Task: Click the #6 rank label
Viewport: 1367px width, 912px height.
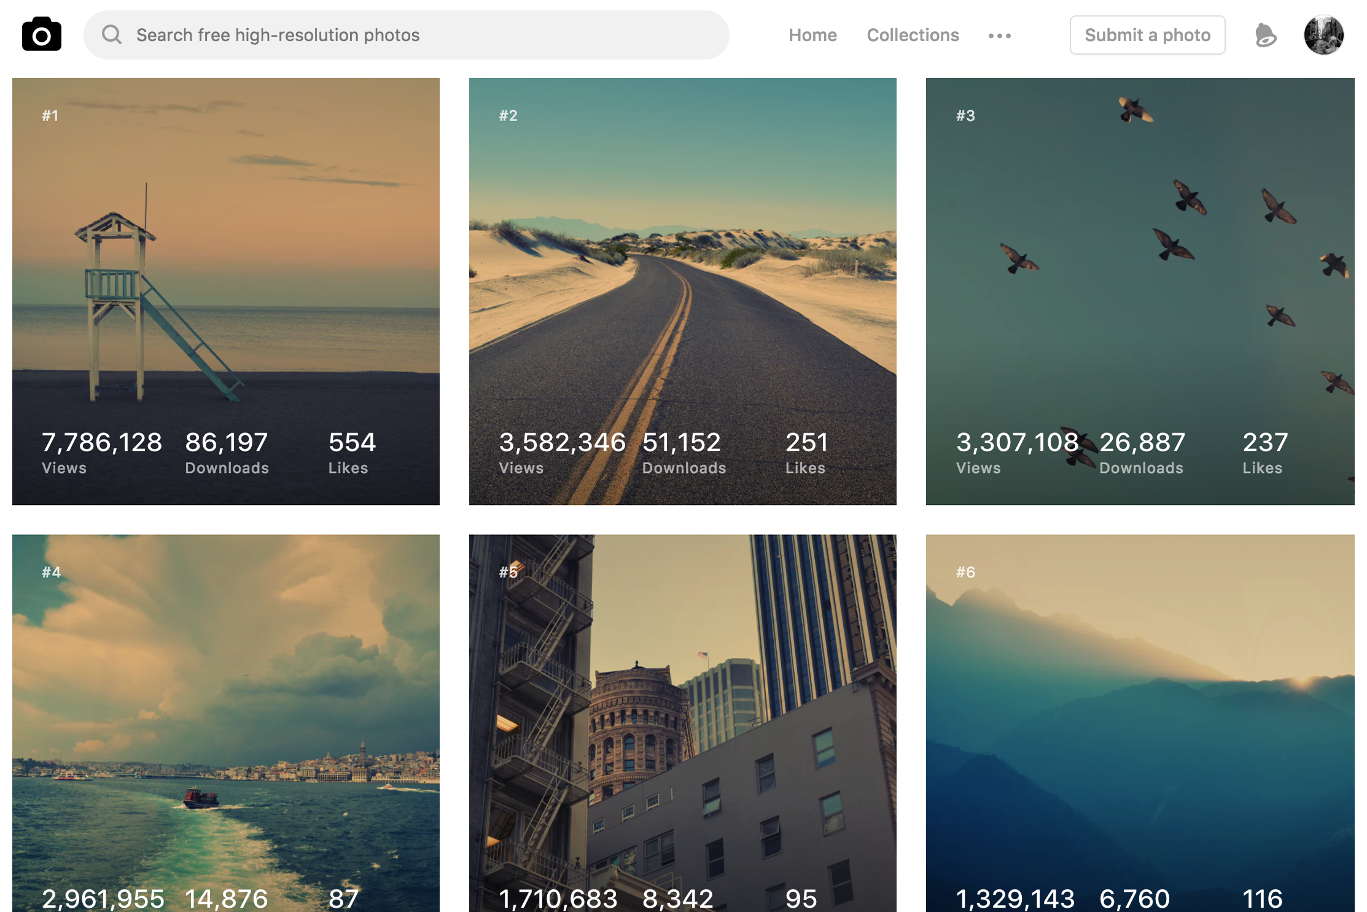Action: tap(965, 572)
